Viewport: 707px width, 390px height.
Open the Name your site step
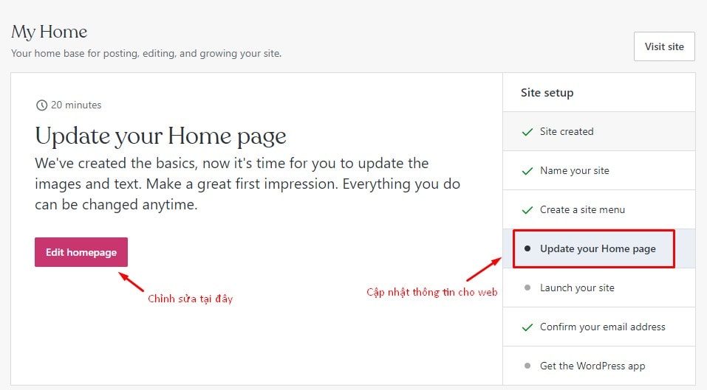click(575, 171)
